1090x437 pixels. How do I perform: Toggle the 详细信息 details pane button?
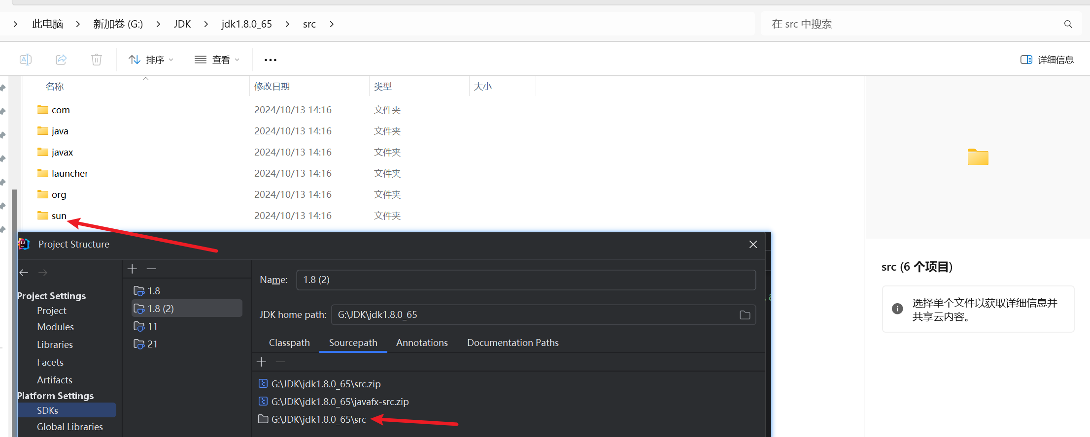[1047, 60]
